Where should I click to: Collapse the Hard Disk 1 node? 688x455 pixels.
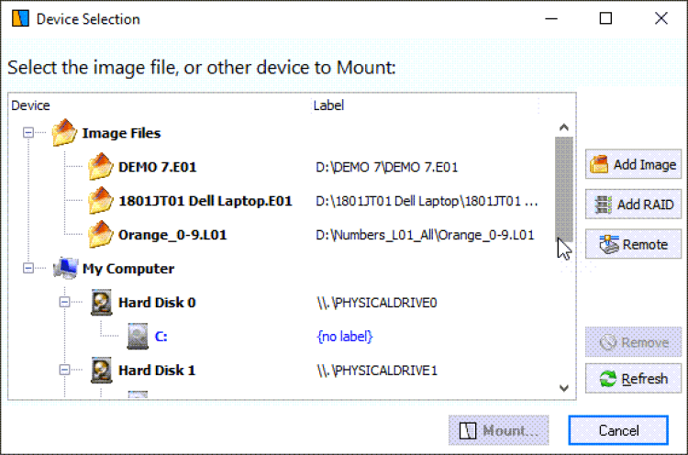(64, 370)
